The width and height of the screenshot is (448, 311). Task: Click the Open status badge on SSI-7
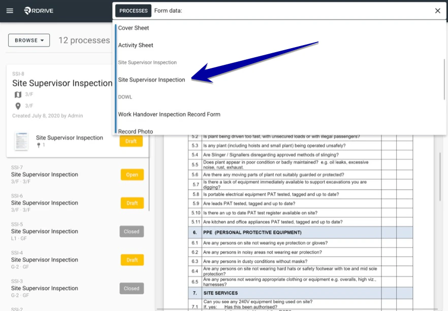click(132, 174)
